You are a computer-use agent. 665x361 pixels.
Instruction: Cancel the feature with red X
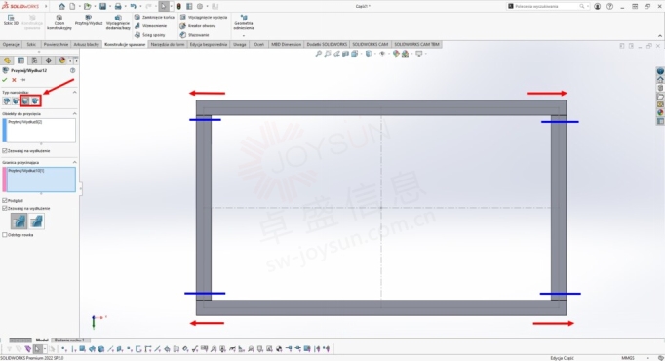click(14, 80)
